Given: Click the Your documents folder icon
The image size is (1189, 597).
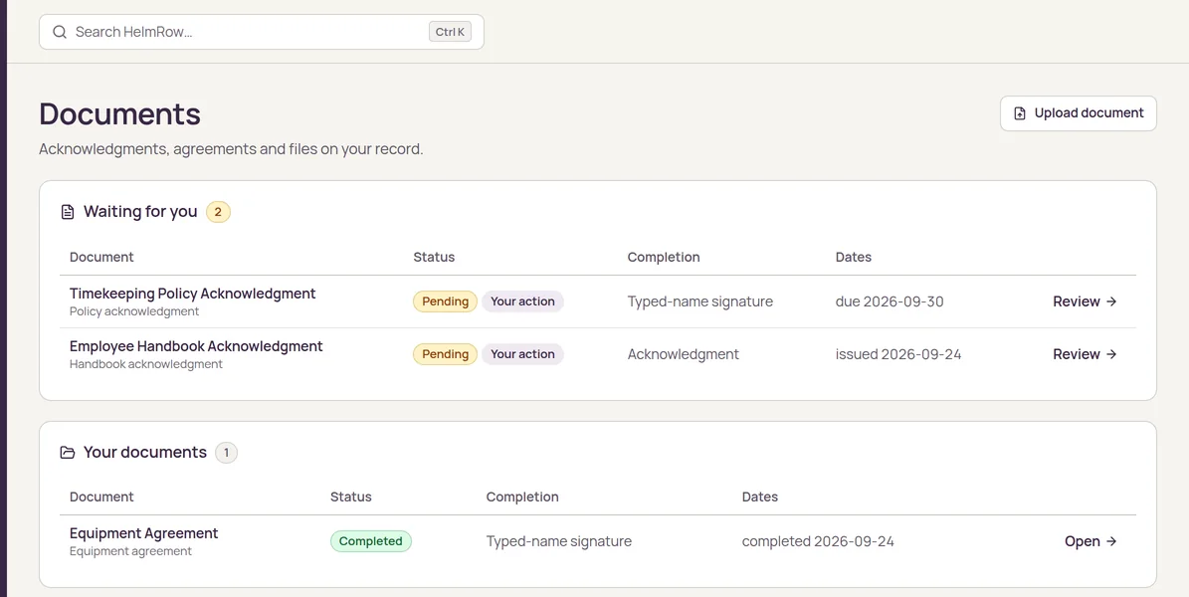Looking at the screenshot, I should (x=68, y=452).
